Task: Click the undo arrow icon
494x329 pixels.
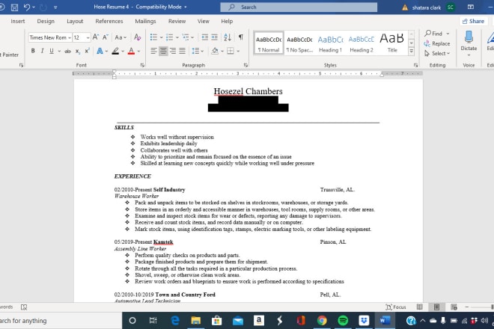Action: click(27, 7)
